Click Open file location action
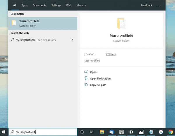This screenshot has width=175, height=136. (100, 78)
